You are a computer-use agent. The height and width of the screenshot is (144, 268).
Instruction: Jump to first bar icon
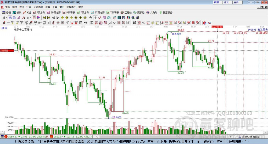click(44, 18)
